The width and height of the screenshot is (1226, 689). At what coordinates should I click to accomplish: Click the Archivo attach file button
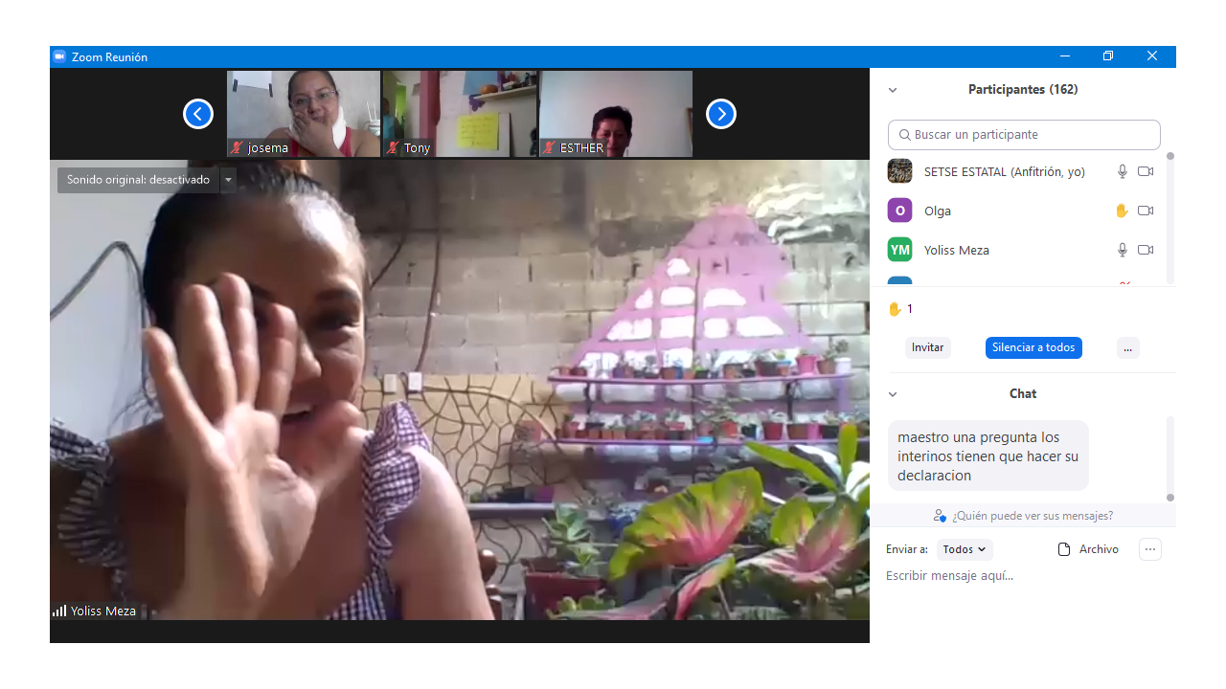(1088, 549)
